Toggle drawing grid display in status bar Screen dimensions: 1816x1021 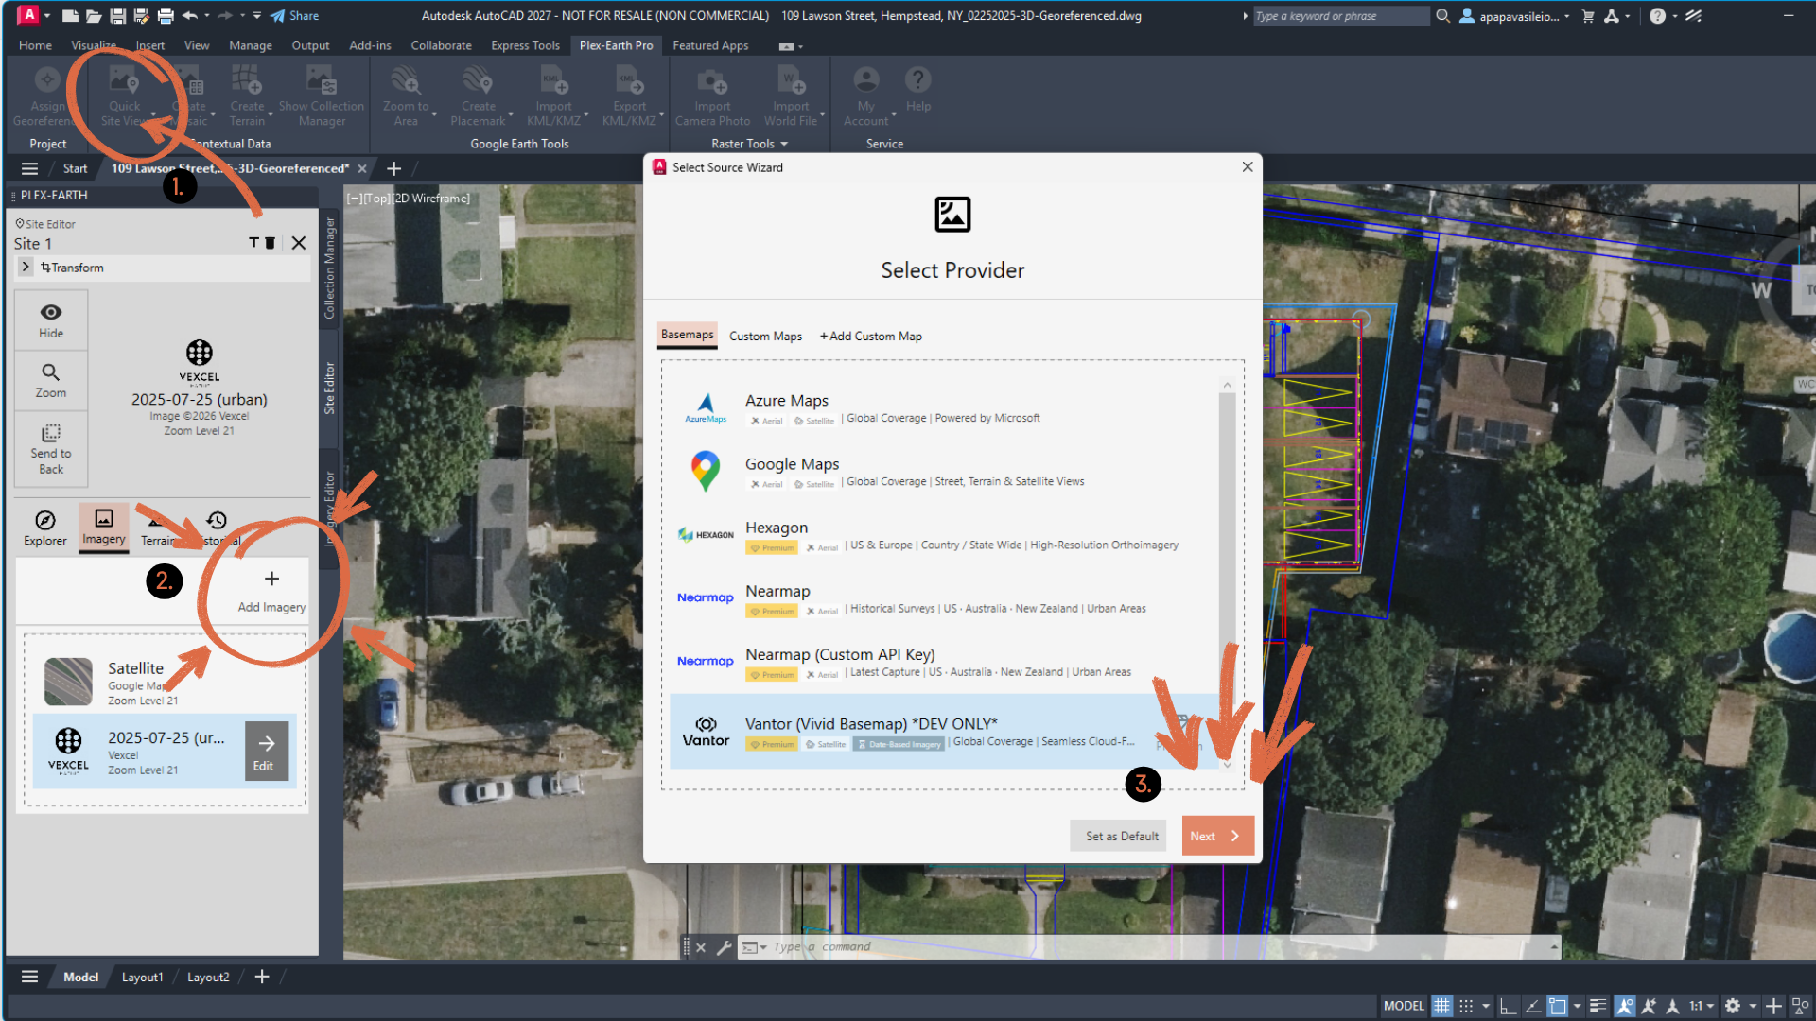[1441, 1006]
